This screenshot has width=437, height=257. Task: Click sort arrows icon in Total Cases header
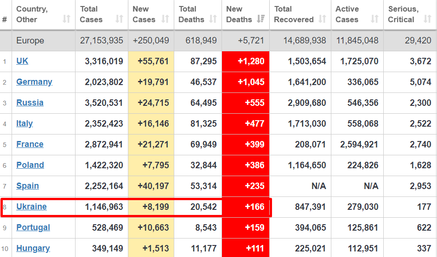coord(119,19)
